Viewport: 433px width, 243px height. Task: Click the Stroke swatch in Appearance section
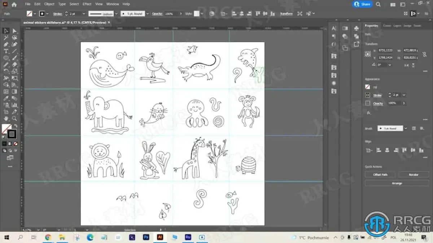pyautogui.click(x=368, y=95)
